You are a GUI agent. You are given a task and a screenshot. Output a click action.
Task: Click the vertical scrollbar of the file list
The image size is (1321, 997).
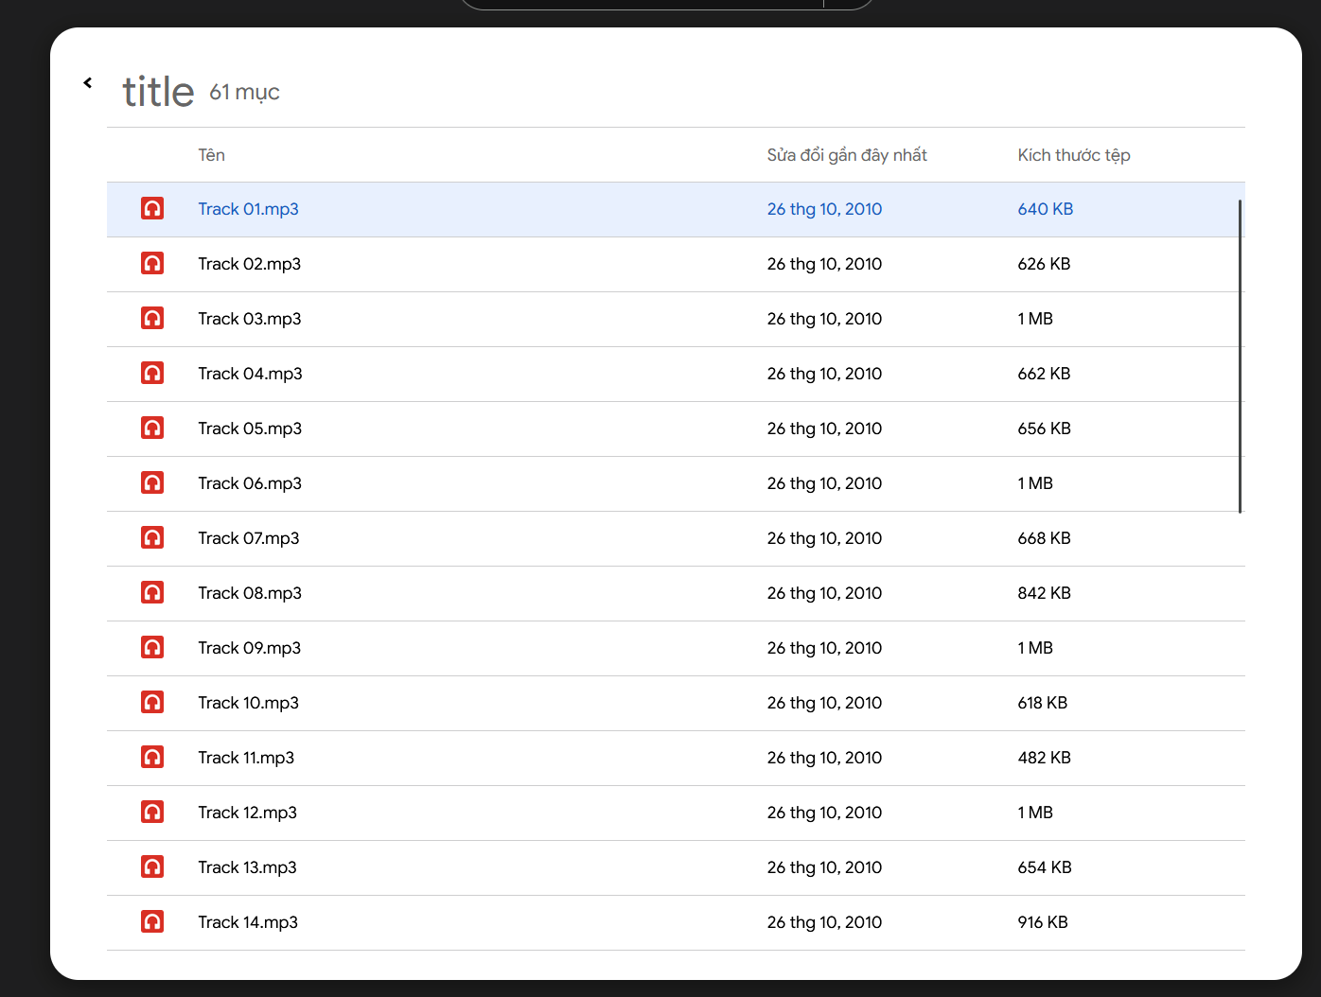[x=1240, y=356]
